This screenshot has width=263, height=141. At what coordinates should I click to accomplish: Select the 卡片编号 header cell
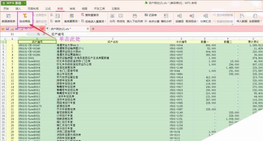click(181, 42)
